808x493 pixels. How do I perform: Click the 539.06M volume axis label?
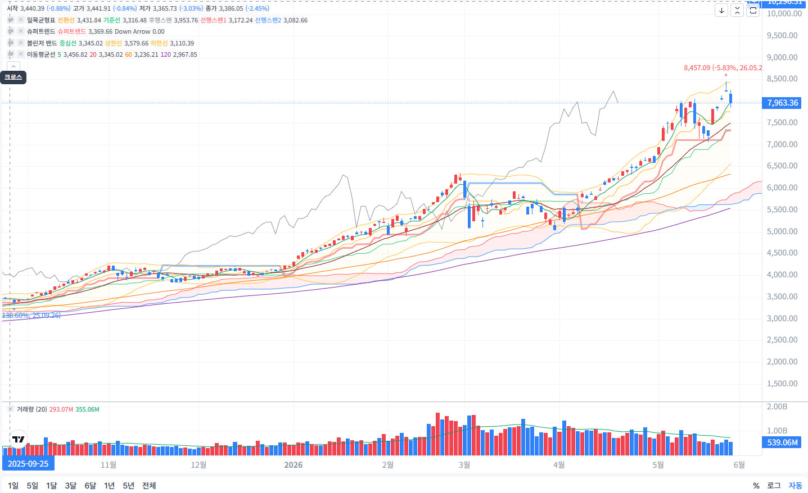(x=783, y=442)
